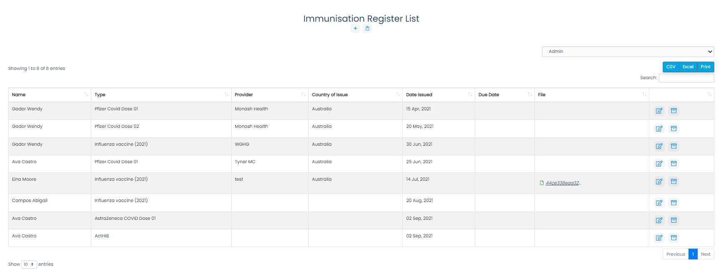This screenshot has width=726, height=274.
Task: Sort the table by the Name column
Action: pyautogui.click(x=50, y=95)
